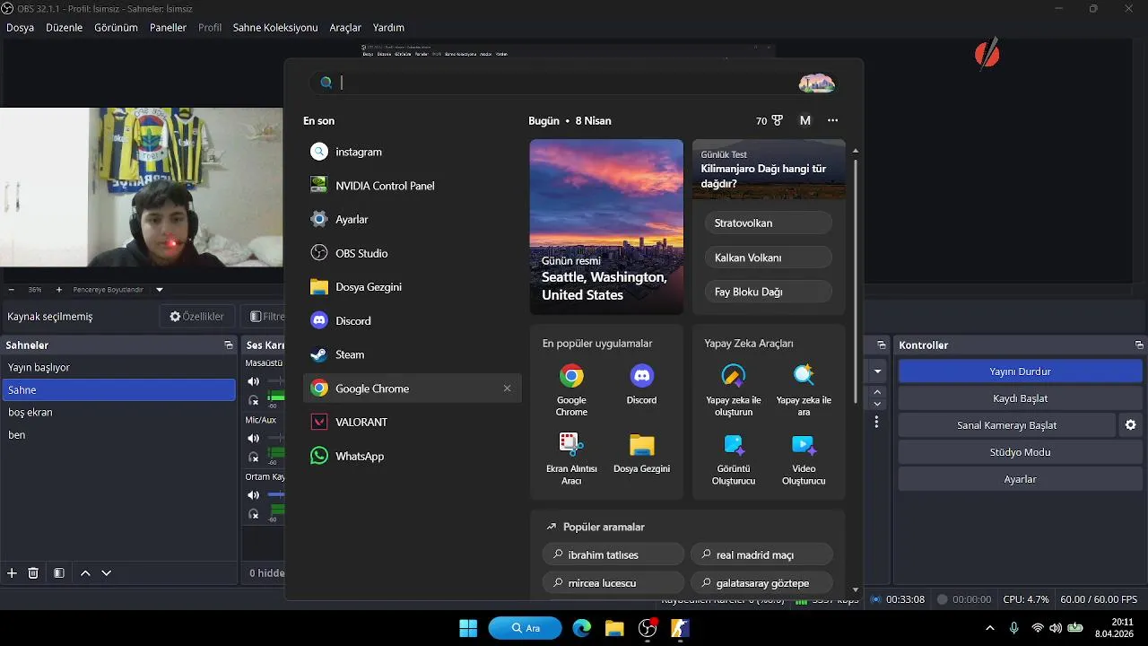Open Google Chrome in popular apps grid

[571, 390]
